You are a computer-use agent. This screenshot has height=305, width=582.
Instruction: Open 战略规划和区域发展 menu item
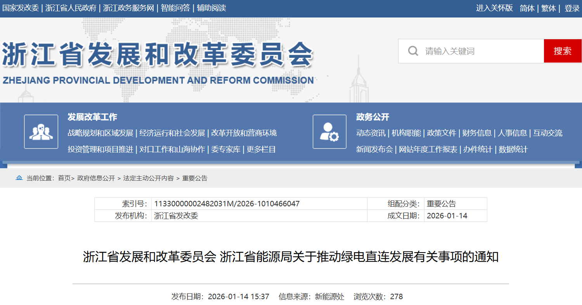(100, 133)
